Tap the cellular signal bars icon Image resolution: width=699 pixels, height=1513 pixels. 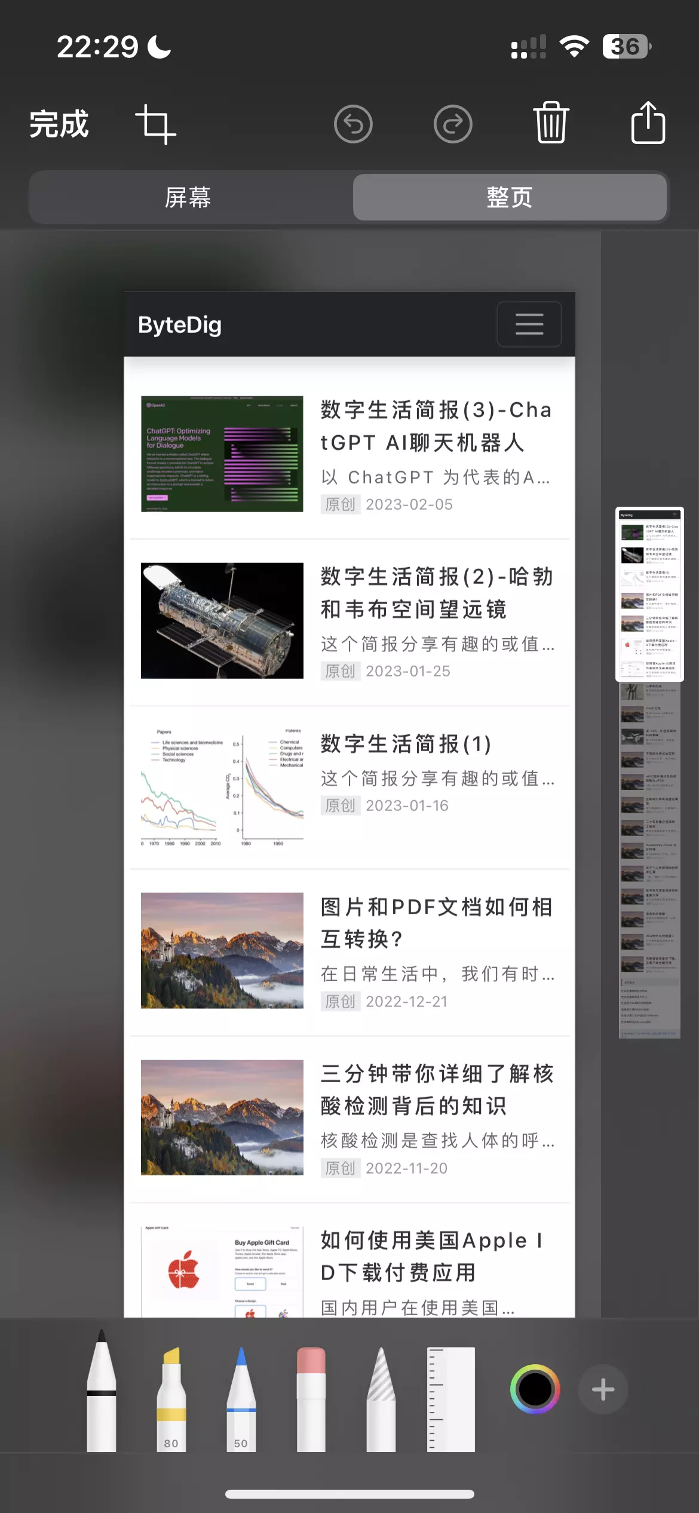pos(529,47)
